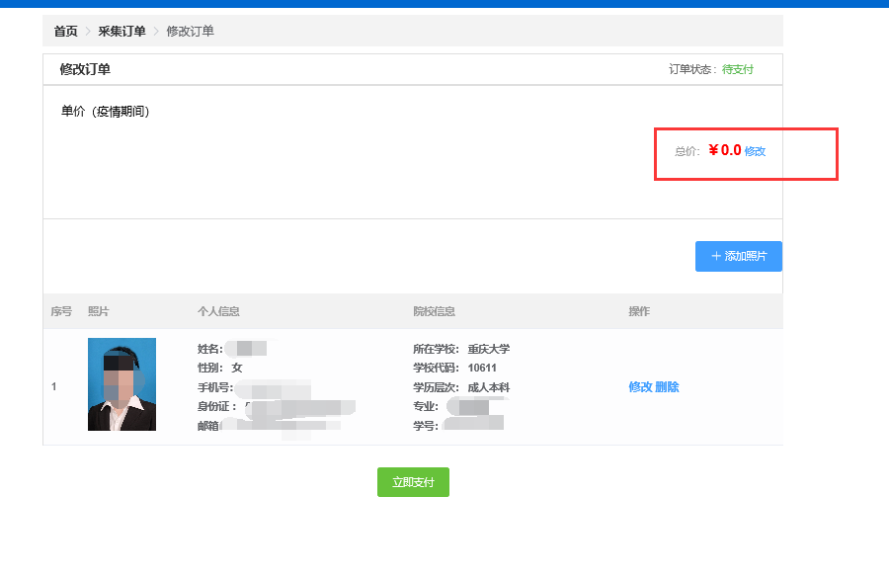This screenshot has height=578, width=889.
Task: Open the 采集订单 breadcrumb link
Action: 121,31
